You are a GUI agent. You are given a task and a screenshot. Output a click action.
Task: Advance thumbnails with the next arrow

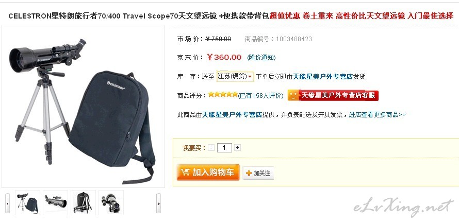coord(158,203)
